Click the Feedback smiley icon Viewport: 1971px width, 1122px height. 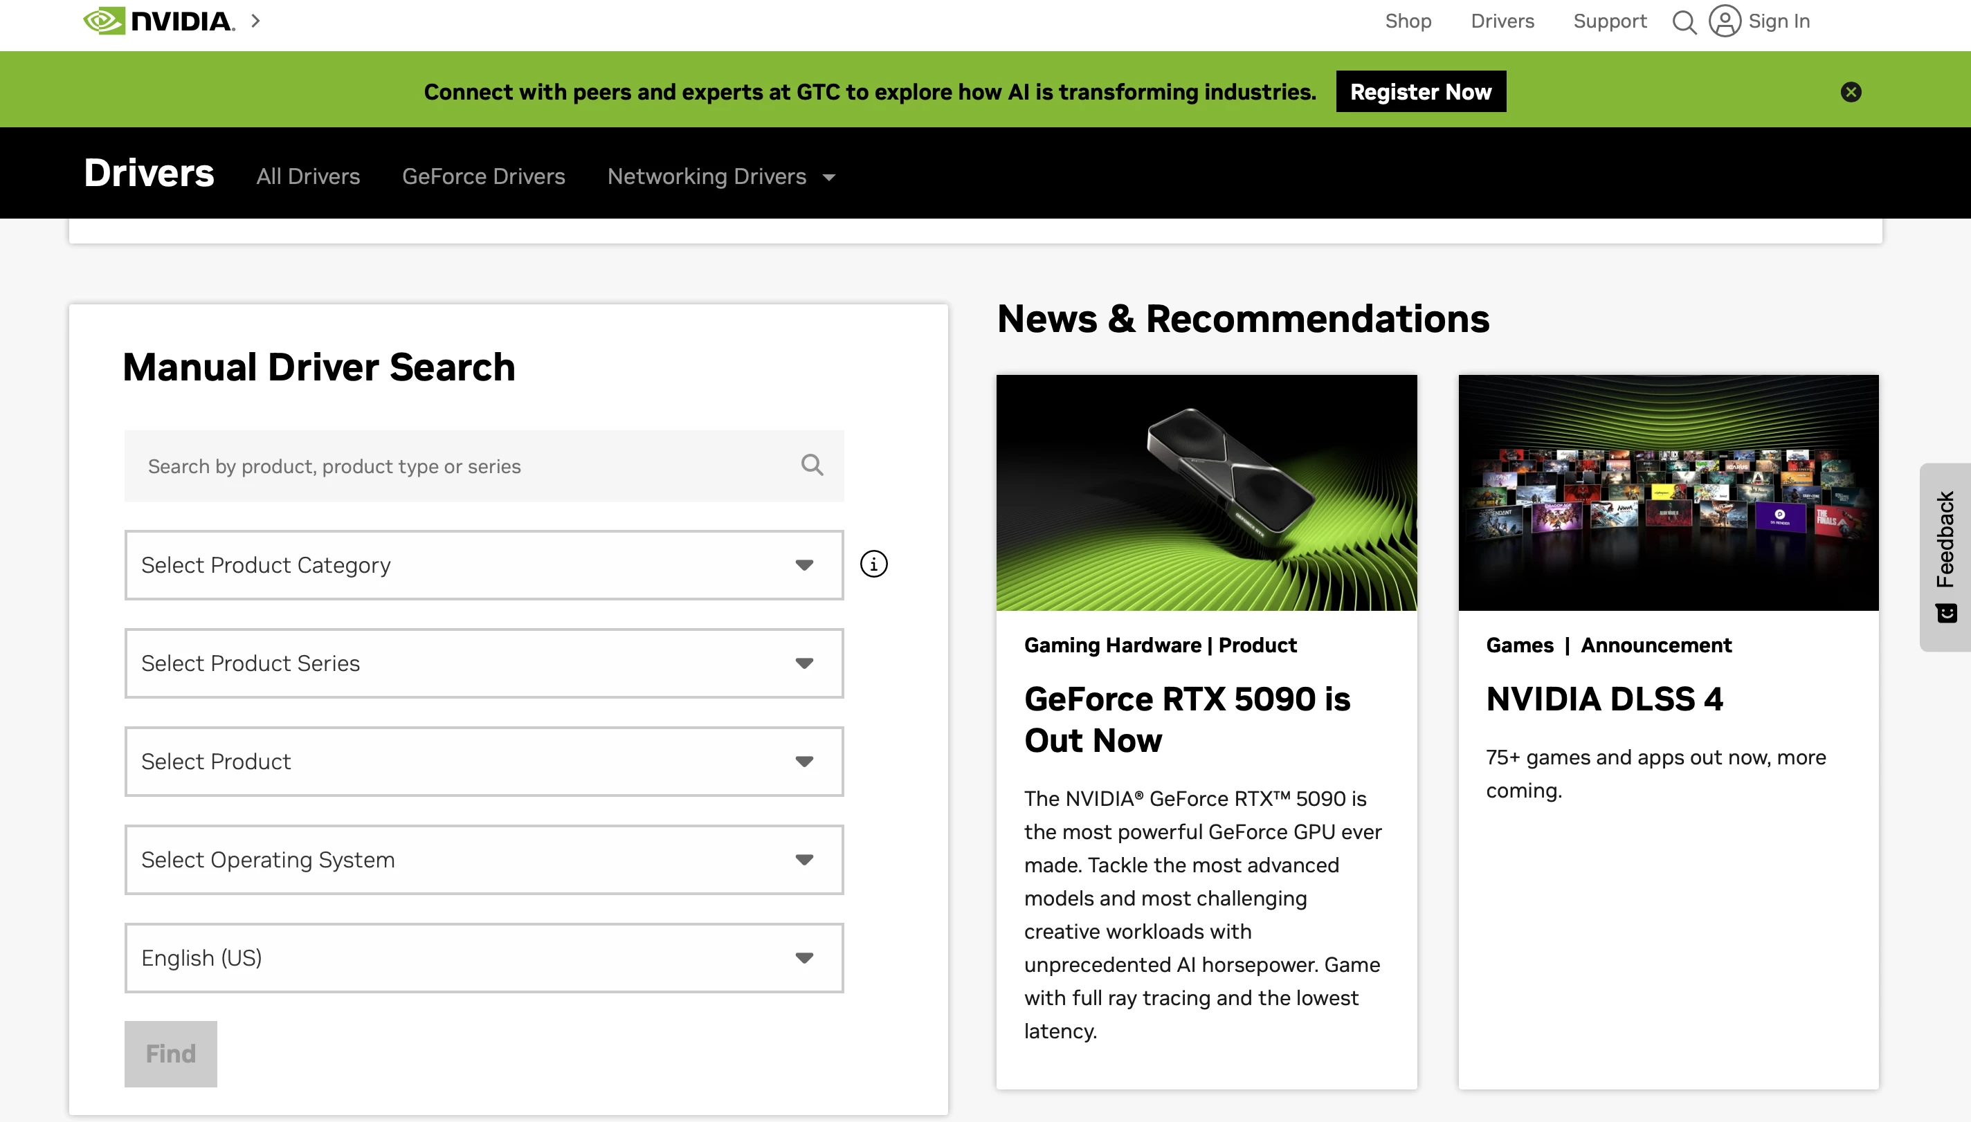[1945, 613]
